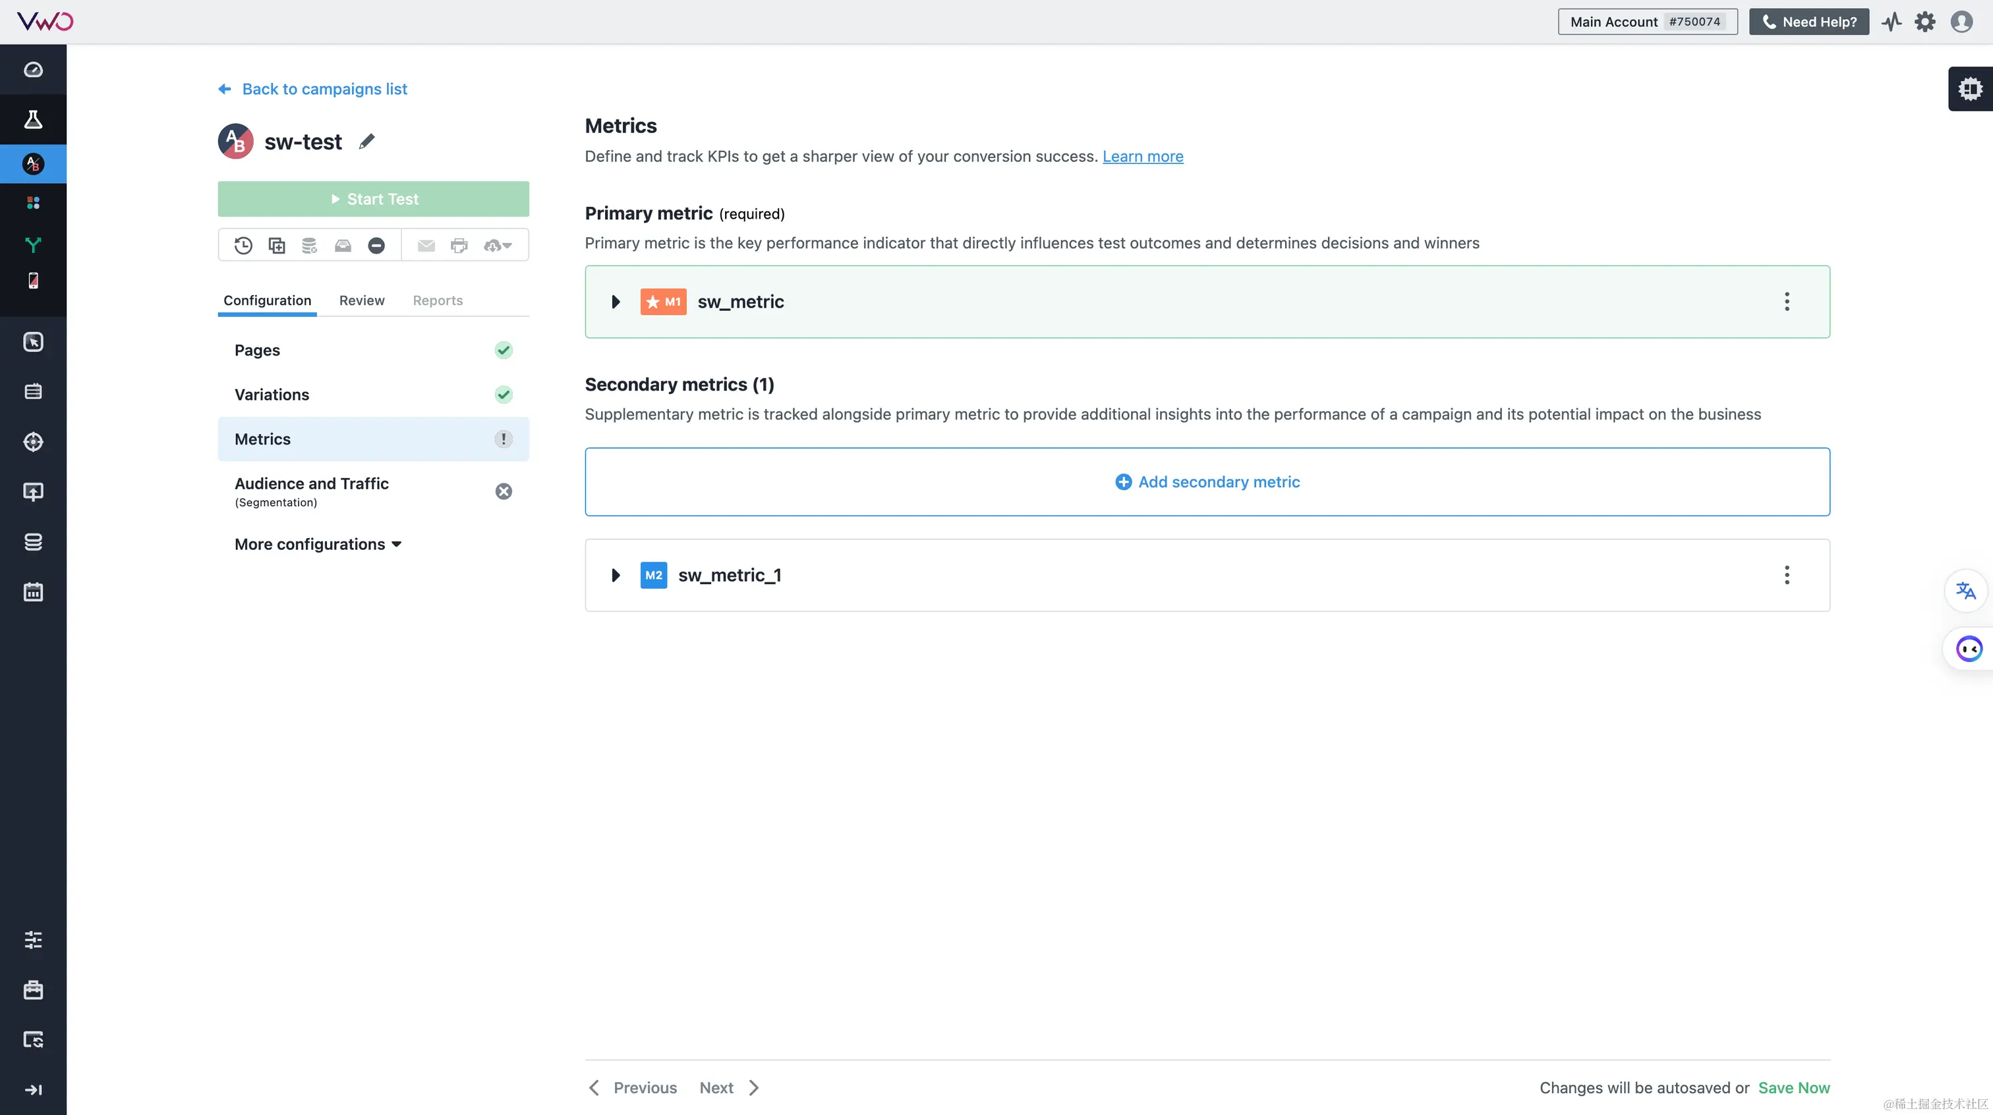Click the campaign history clock icon
The image size is (1993, 1115).
243,246
